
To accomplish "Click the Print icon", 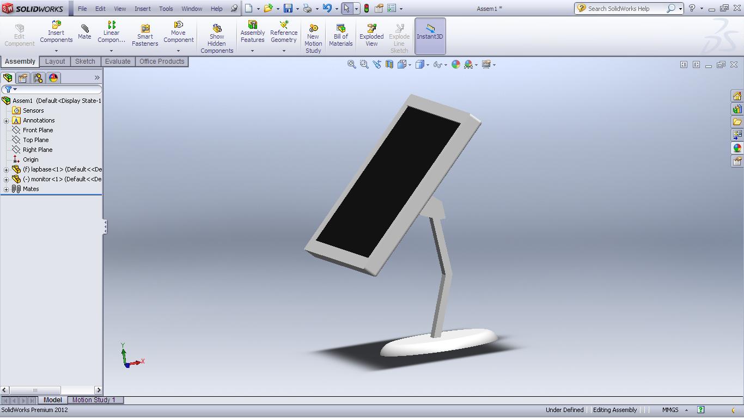I will (308, 8).
